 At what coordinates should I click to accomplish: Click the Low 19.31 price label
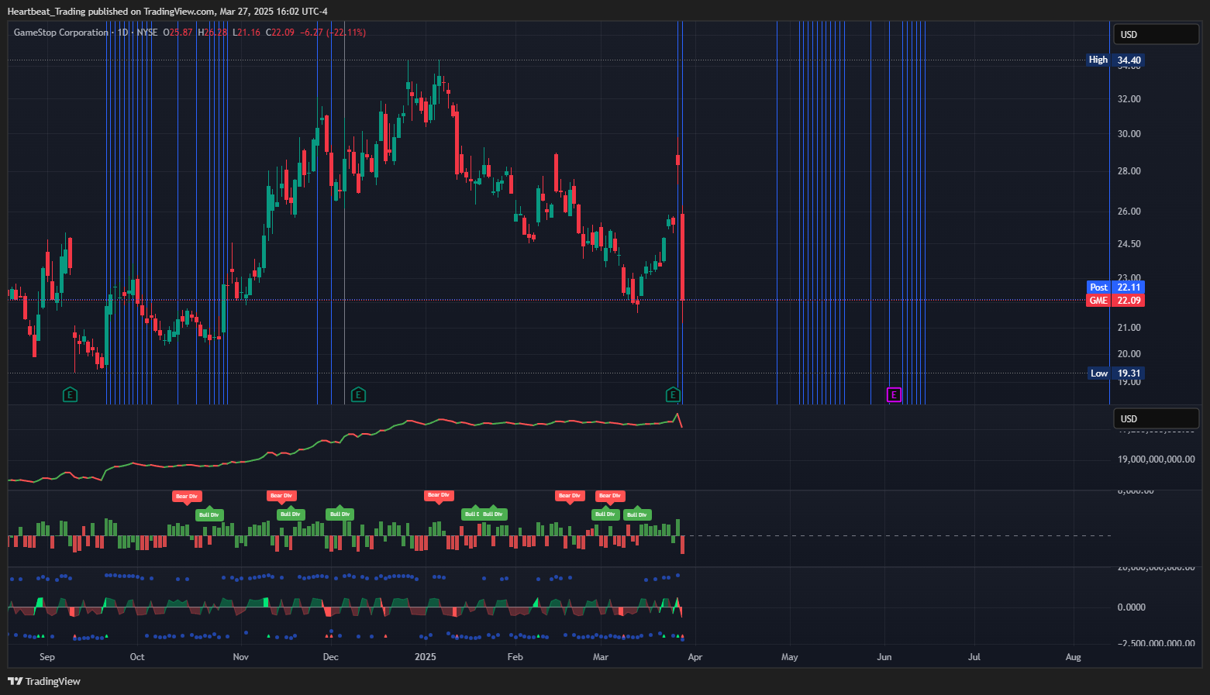click(1116, 373)
